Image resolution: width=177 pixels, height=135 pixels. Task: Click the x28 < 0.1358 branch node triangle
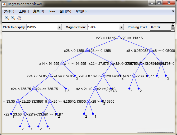click(x=87, y=50)
